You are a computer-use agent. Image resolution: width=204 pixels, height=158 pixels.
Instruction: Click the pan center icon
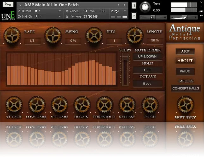153,17
